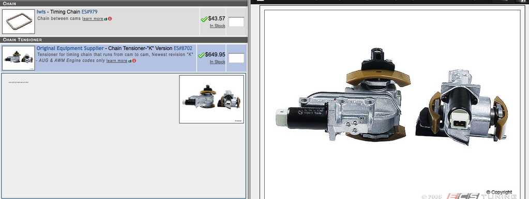Click 'AUG & AWM Engine codes only' text
The width and height of the screenshot is (529, 199).
72,60
